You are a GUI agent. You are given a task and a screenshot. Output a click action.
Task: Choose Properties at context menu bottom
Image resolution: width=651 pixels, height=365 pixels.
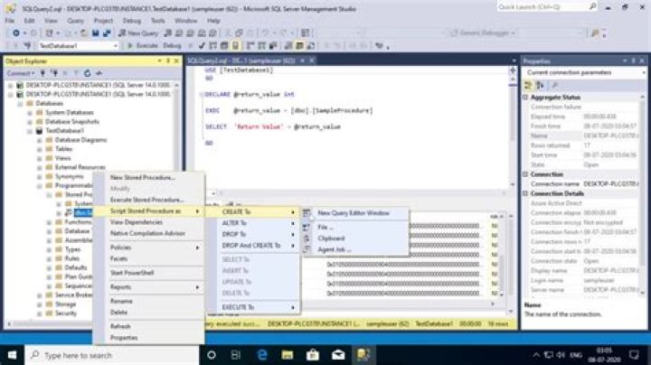[x=124, y=338]
